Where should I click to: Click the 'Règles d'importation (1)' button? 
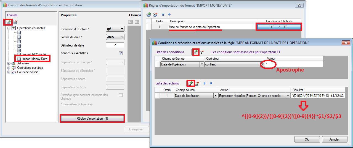tap(92, 118)
